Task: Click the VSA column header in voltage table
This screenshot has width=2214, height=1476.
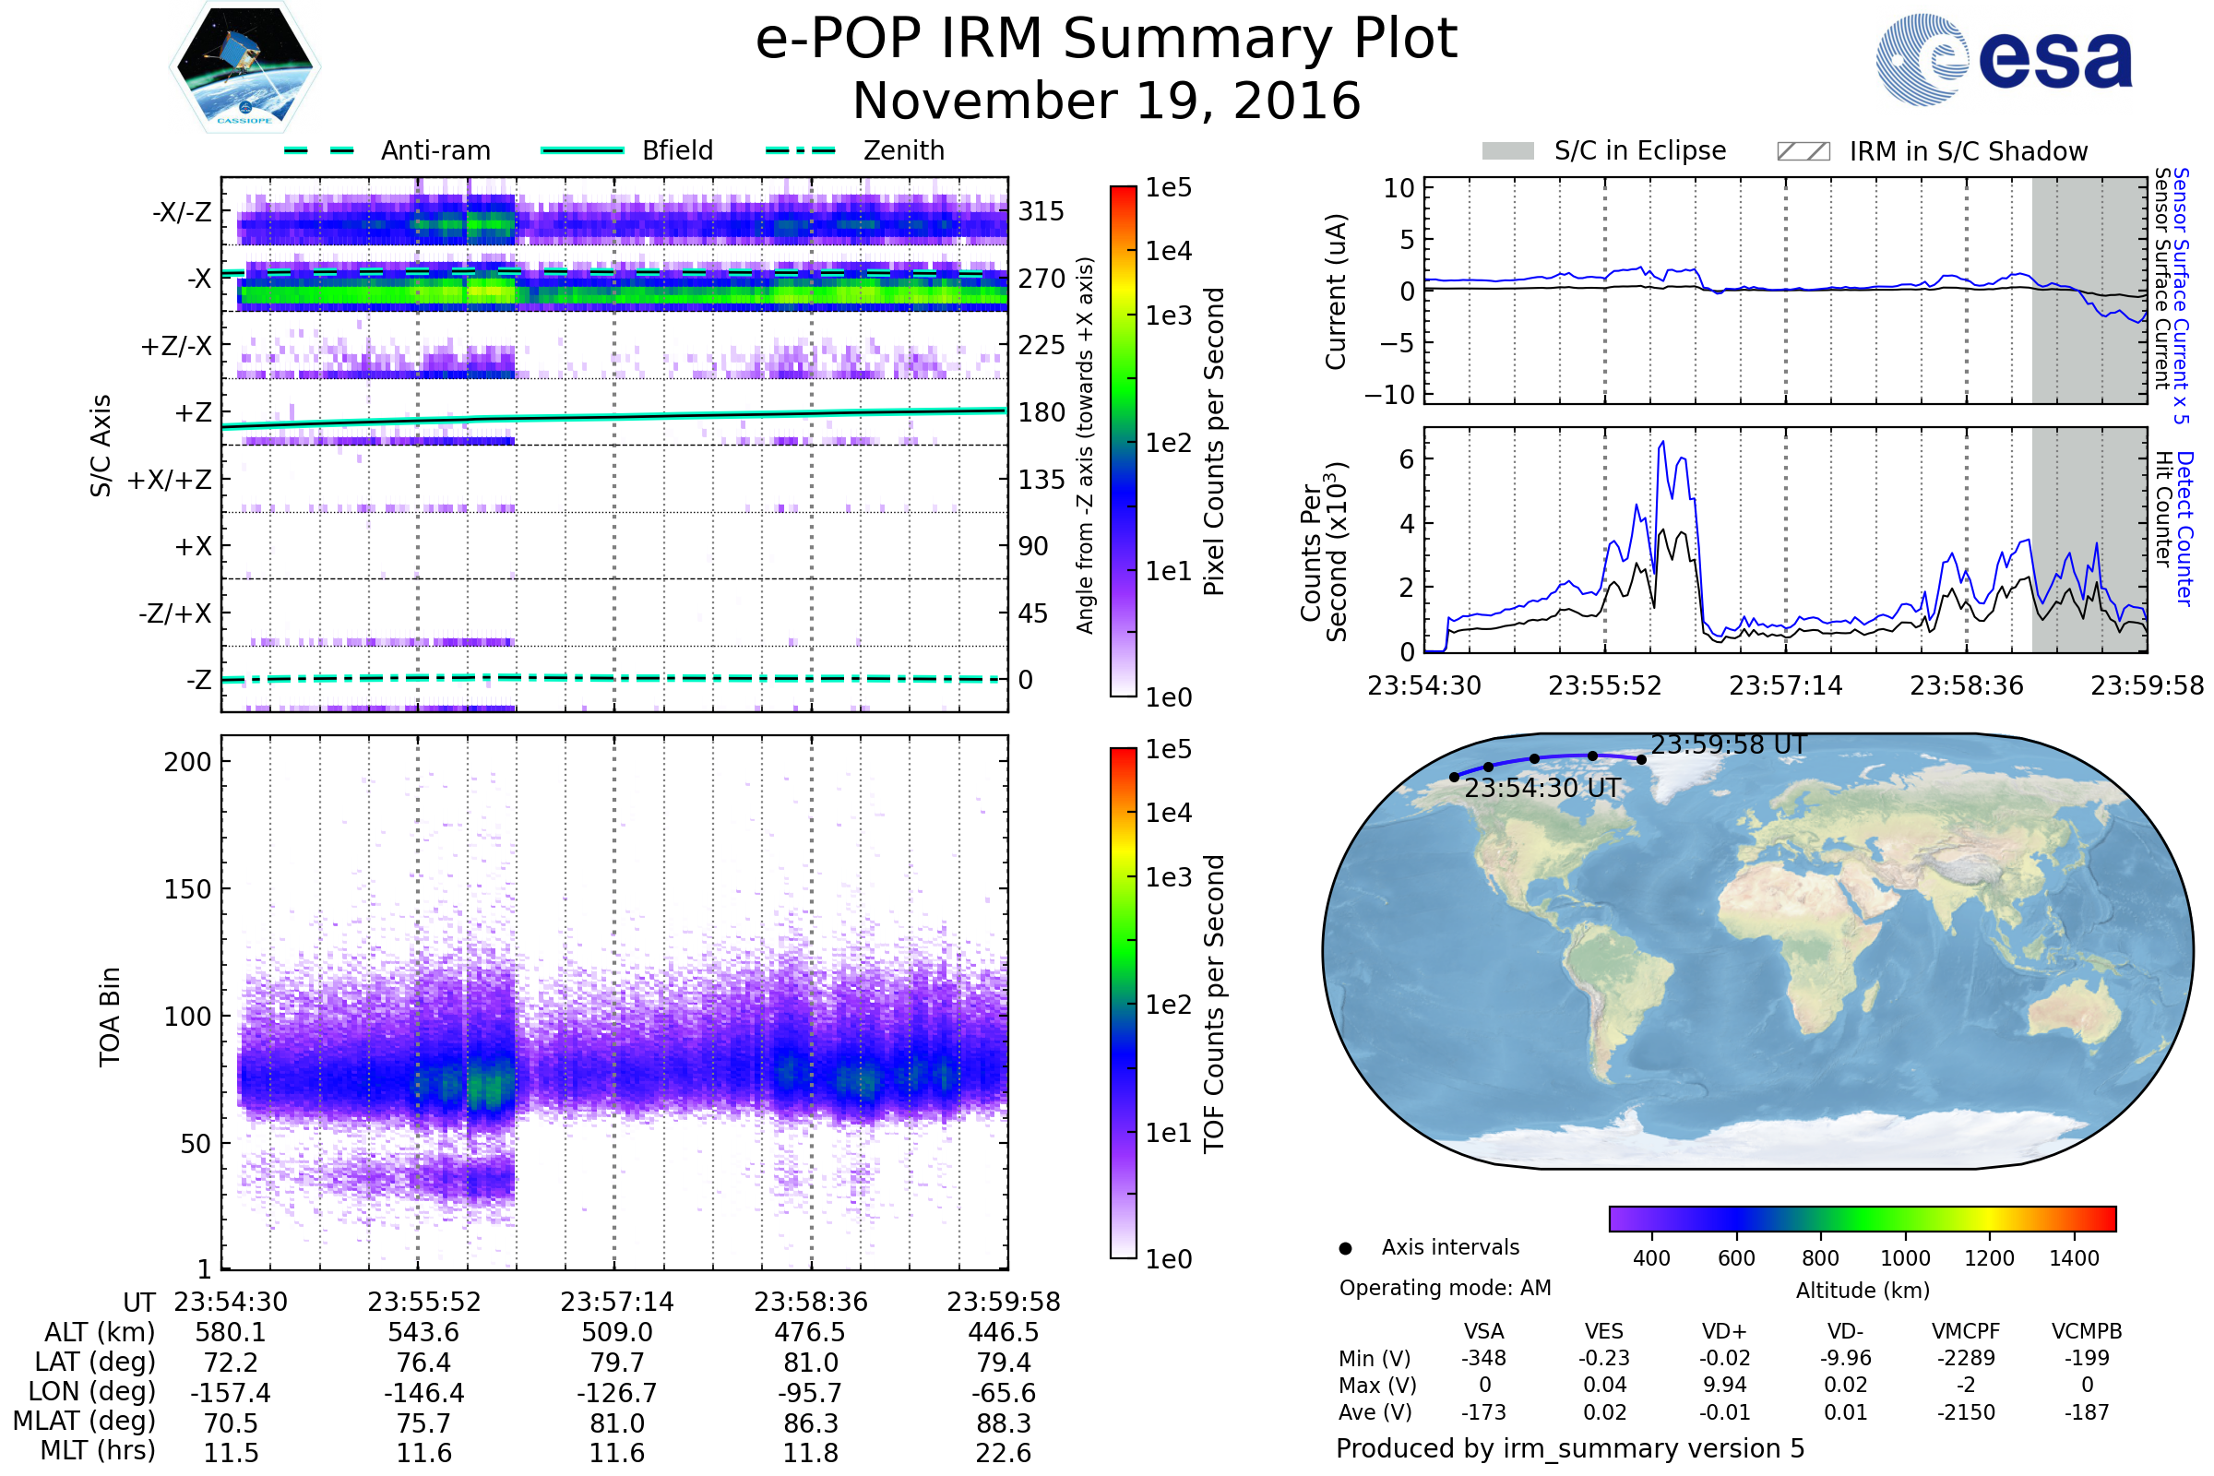Action: (1483, 1331)
